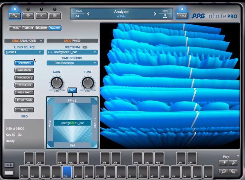Image resolution: width=245 pixels, height=180 pixels.
Task: Click the INHARMON 2 button
Action: 24,78
